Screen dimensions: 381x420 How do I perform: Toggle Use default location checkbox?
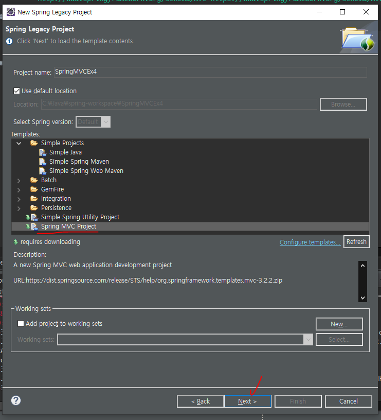(x=16, y=91)
